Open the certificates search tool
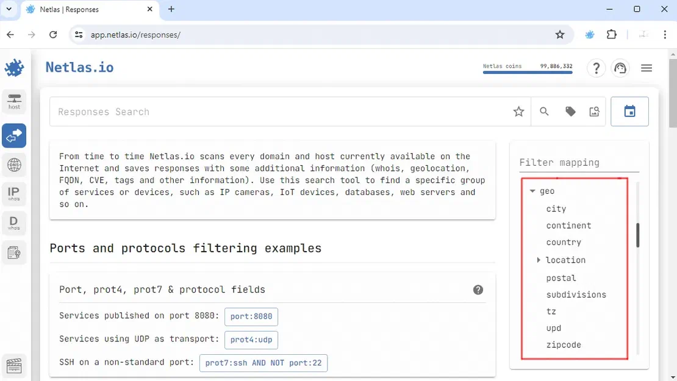Image resolution: width=677 pixels, height=381 pixels. click(13, 251)
